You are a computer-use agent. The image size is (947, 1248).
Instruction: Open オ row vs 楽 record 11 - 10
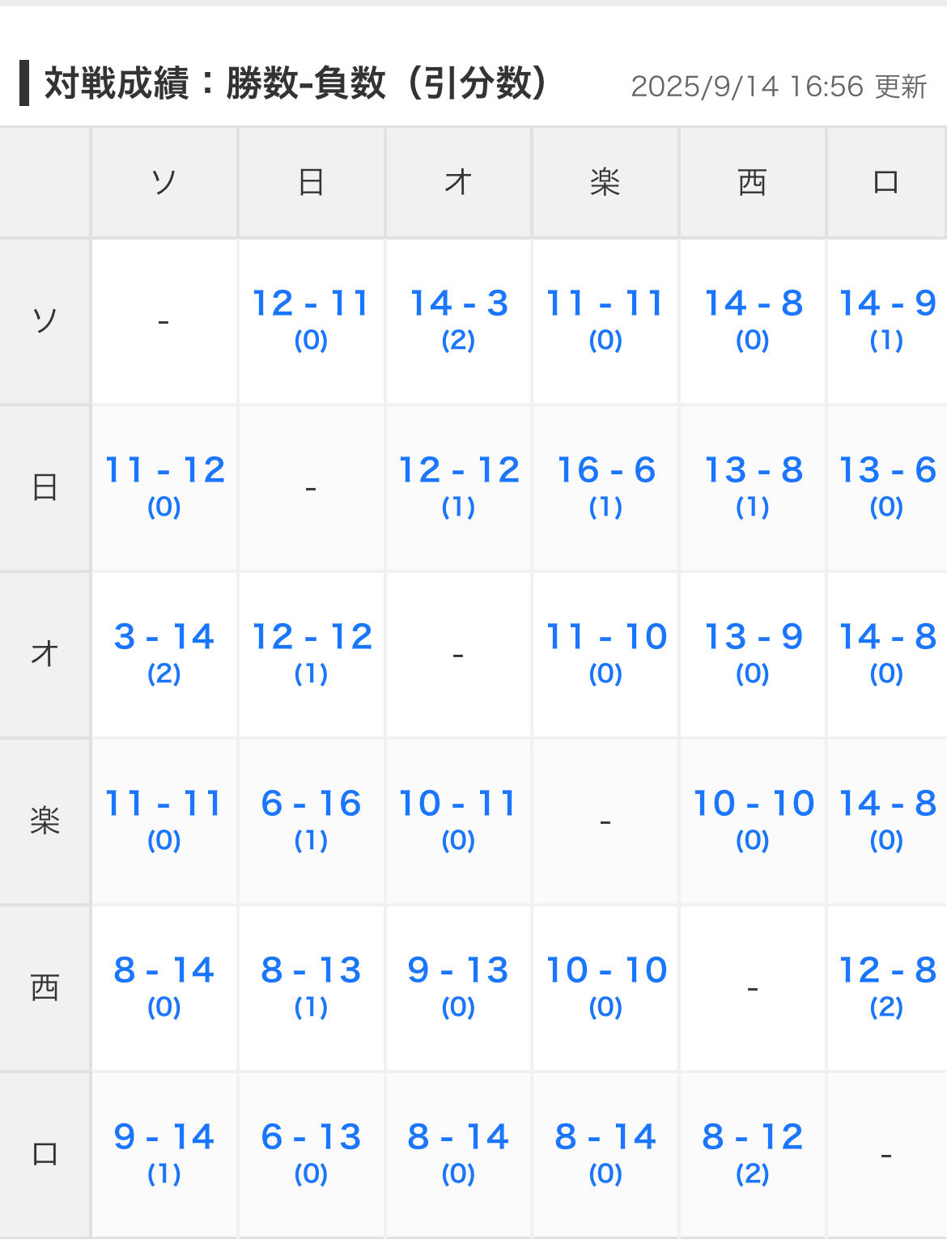pyautogui.click(x=605, y=639)
